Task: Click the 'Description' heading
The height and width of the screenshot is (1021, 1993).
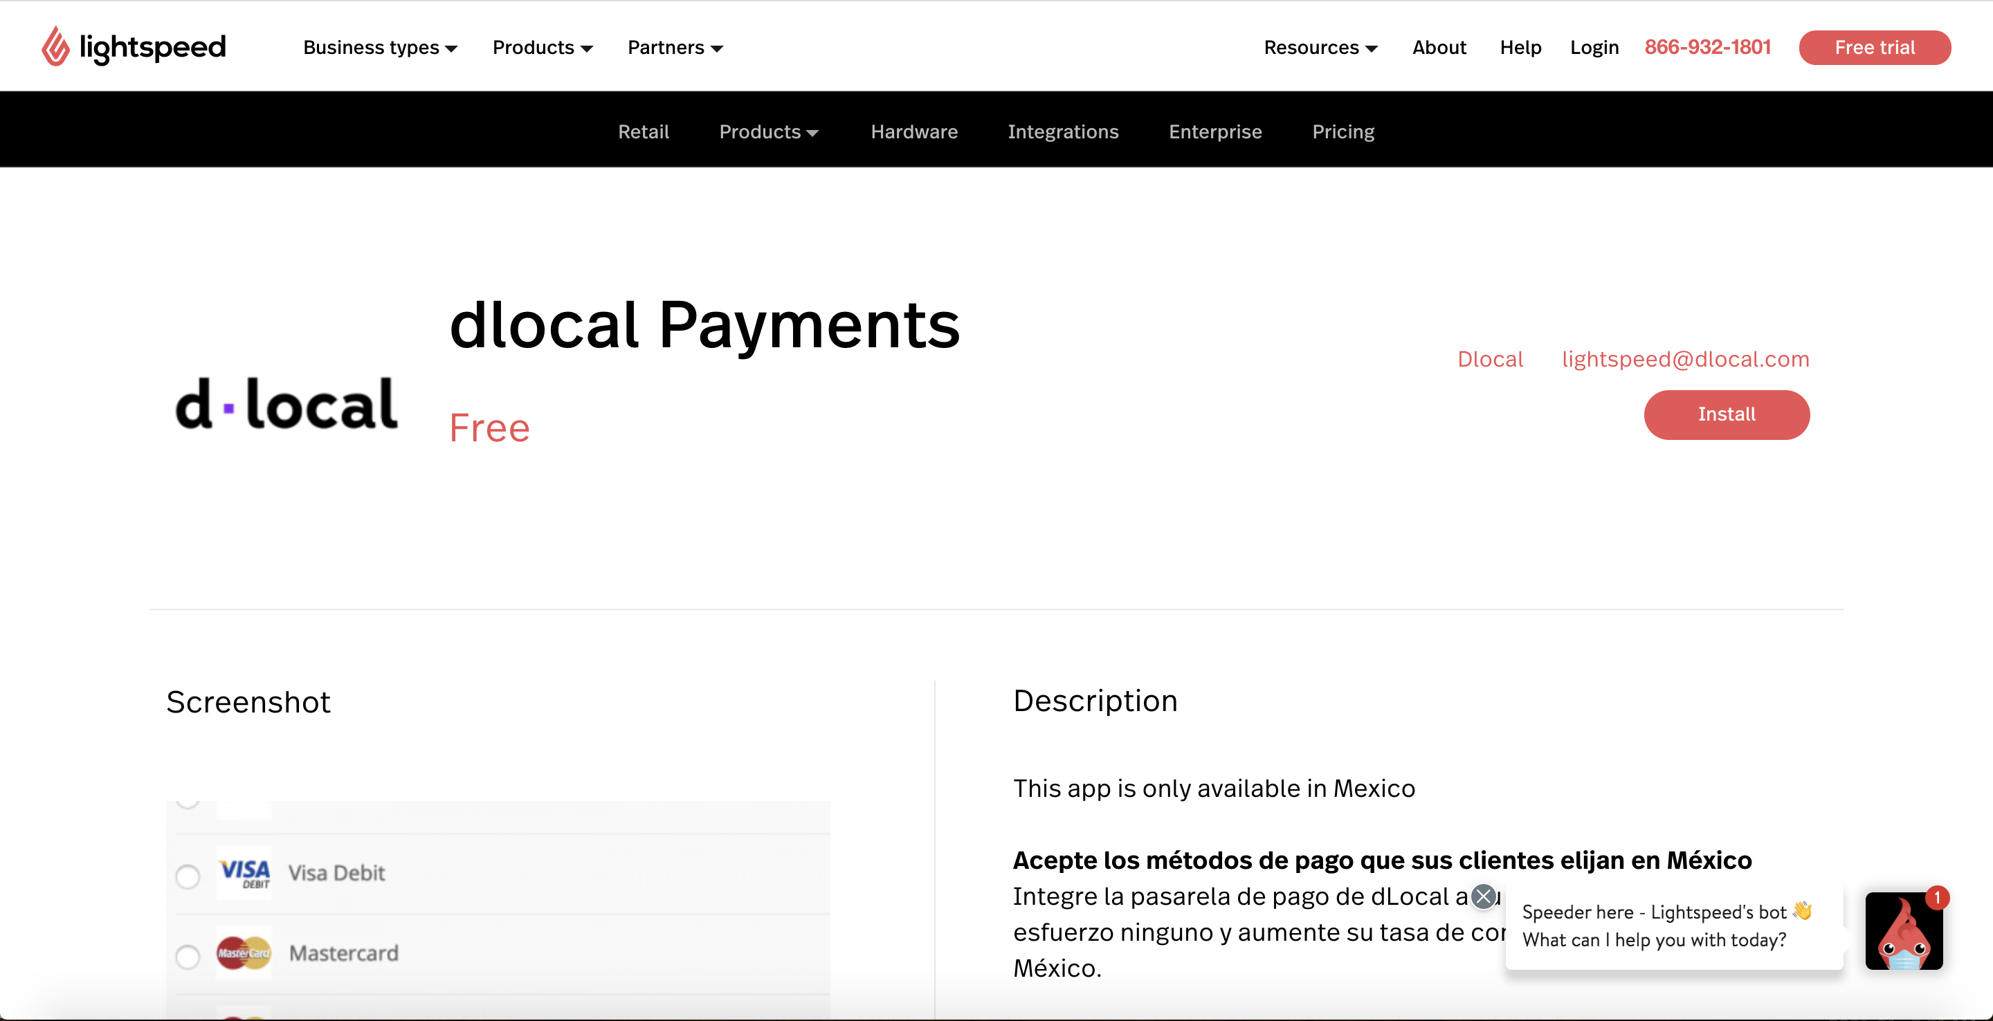Action: pos(1095,701)
